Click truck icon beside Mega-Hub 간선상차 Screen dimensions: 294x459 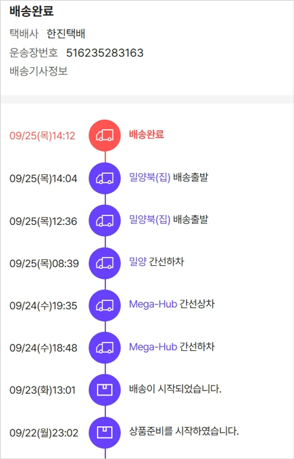[105, 305]
